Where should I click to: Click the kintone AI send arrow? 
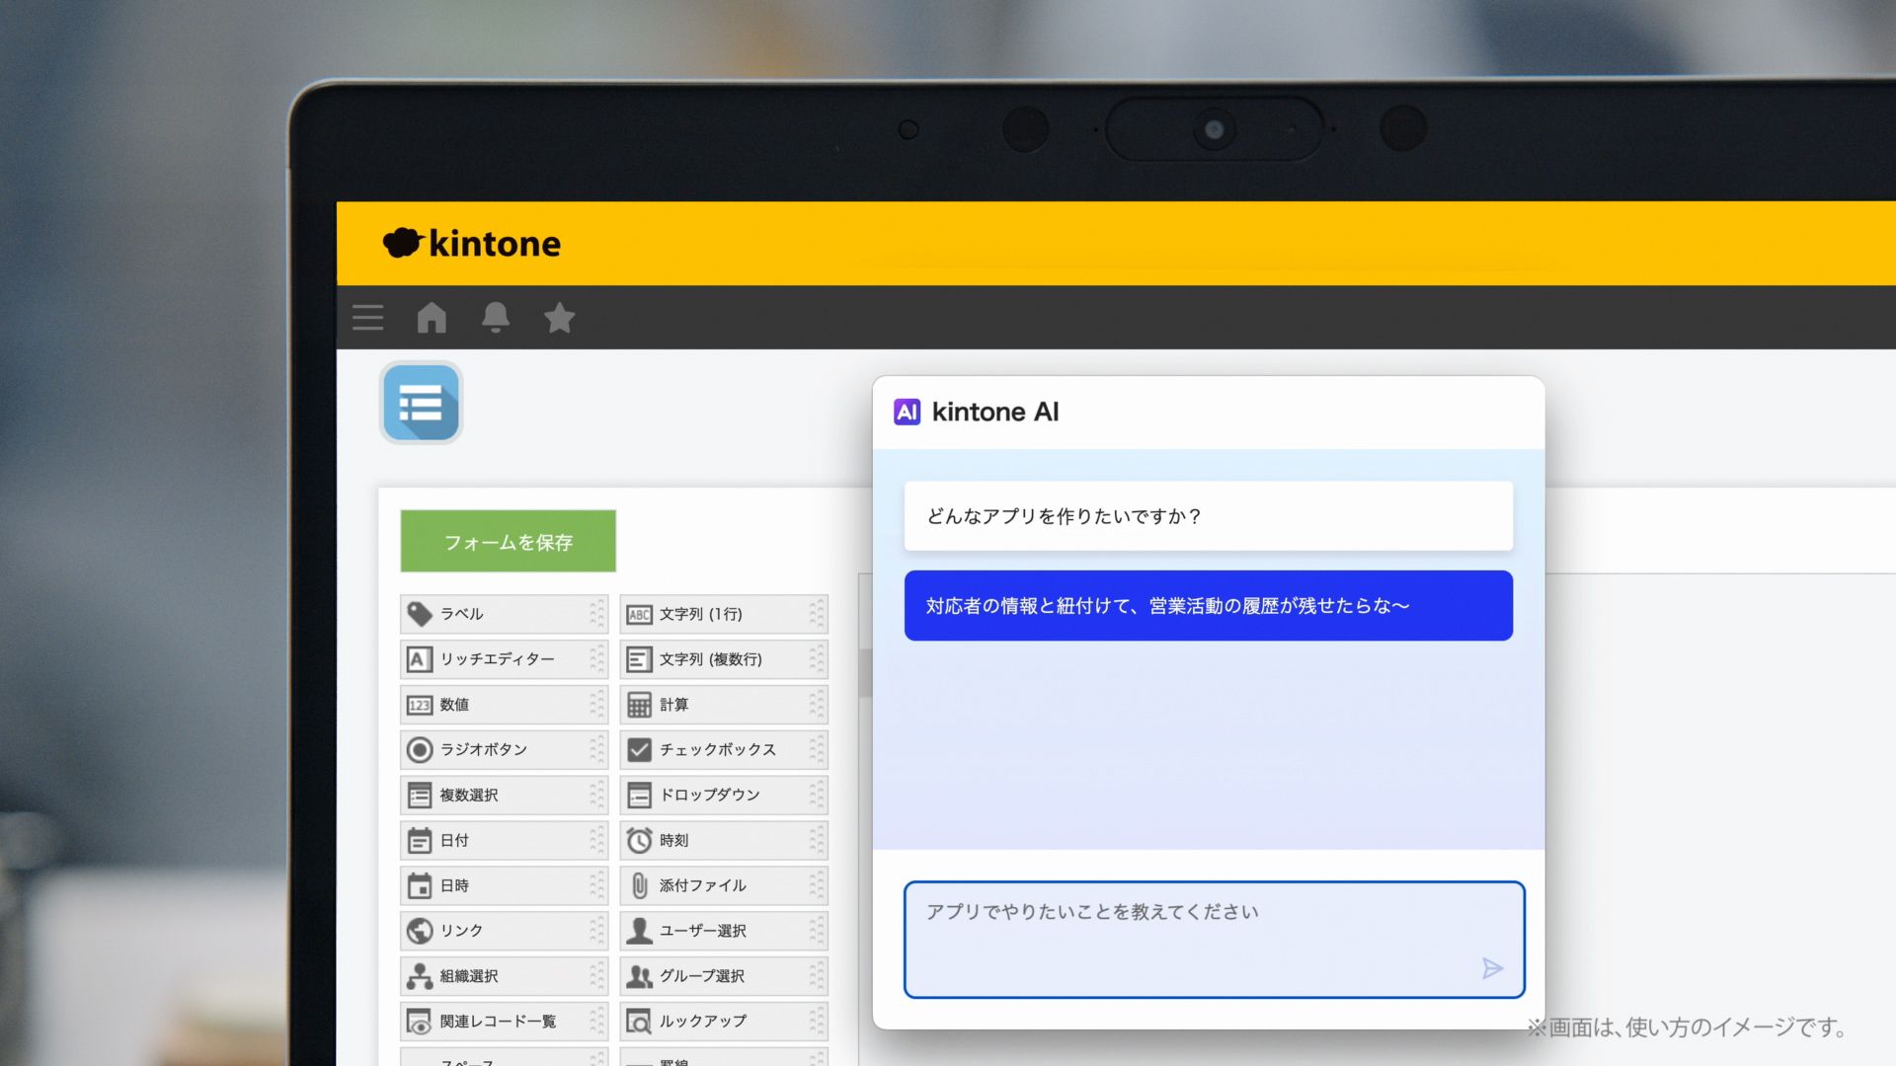[x=1492, y=968]
